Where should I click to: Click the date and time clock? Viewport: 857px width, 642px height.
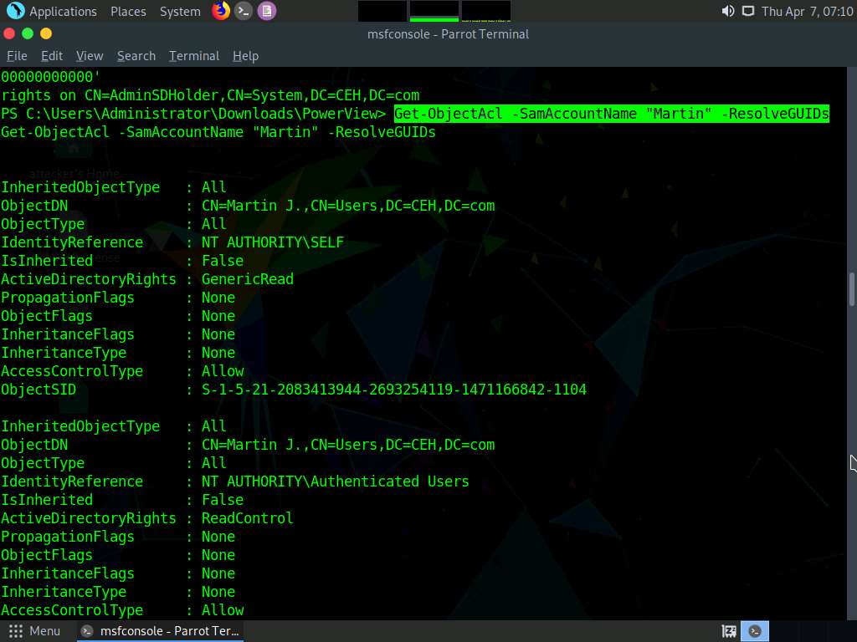click(x=807, y=11)
